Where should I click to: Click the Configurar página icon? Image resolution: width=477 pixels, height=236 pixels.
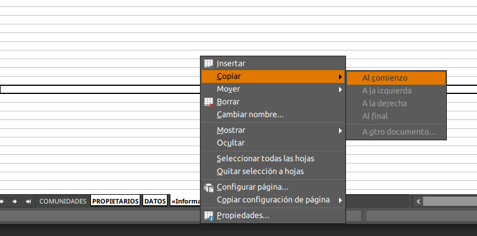(209, 187)
